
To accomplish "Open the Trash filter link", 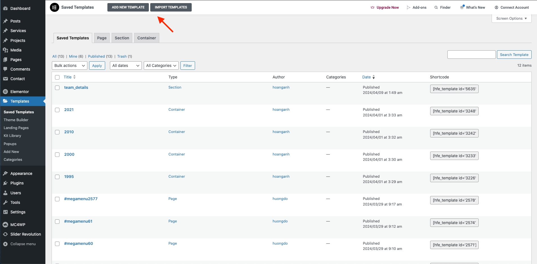I will click(122, 57).
